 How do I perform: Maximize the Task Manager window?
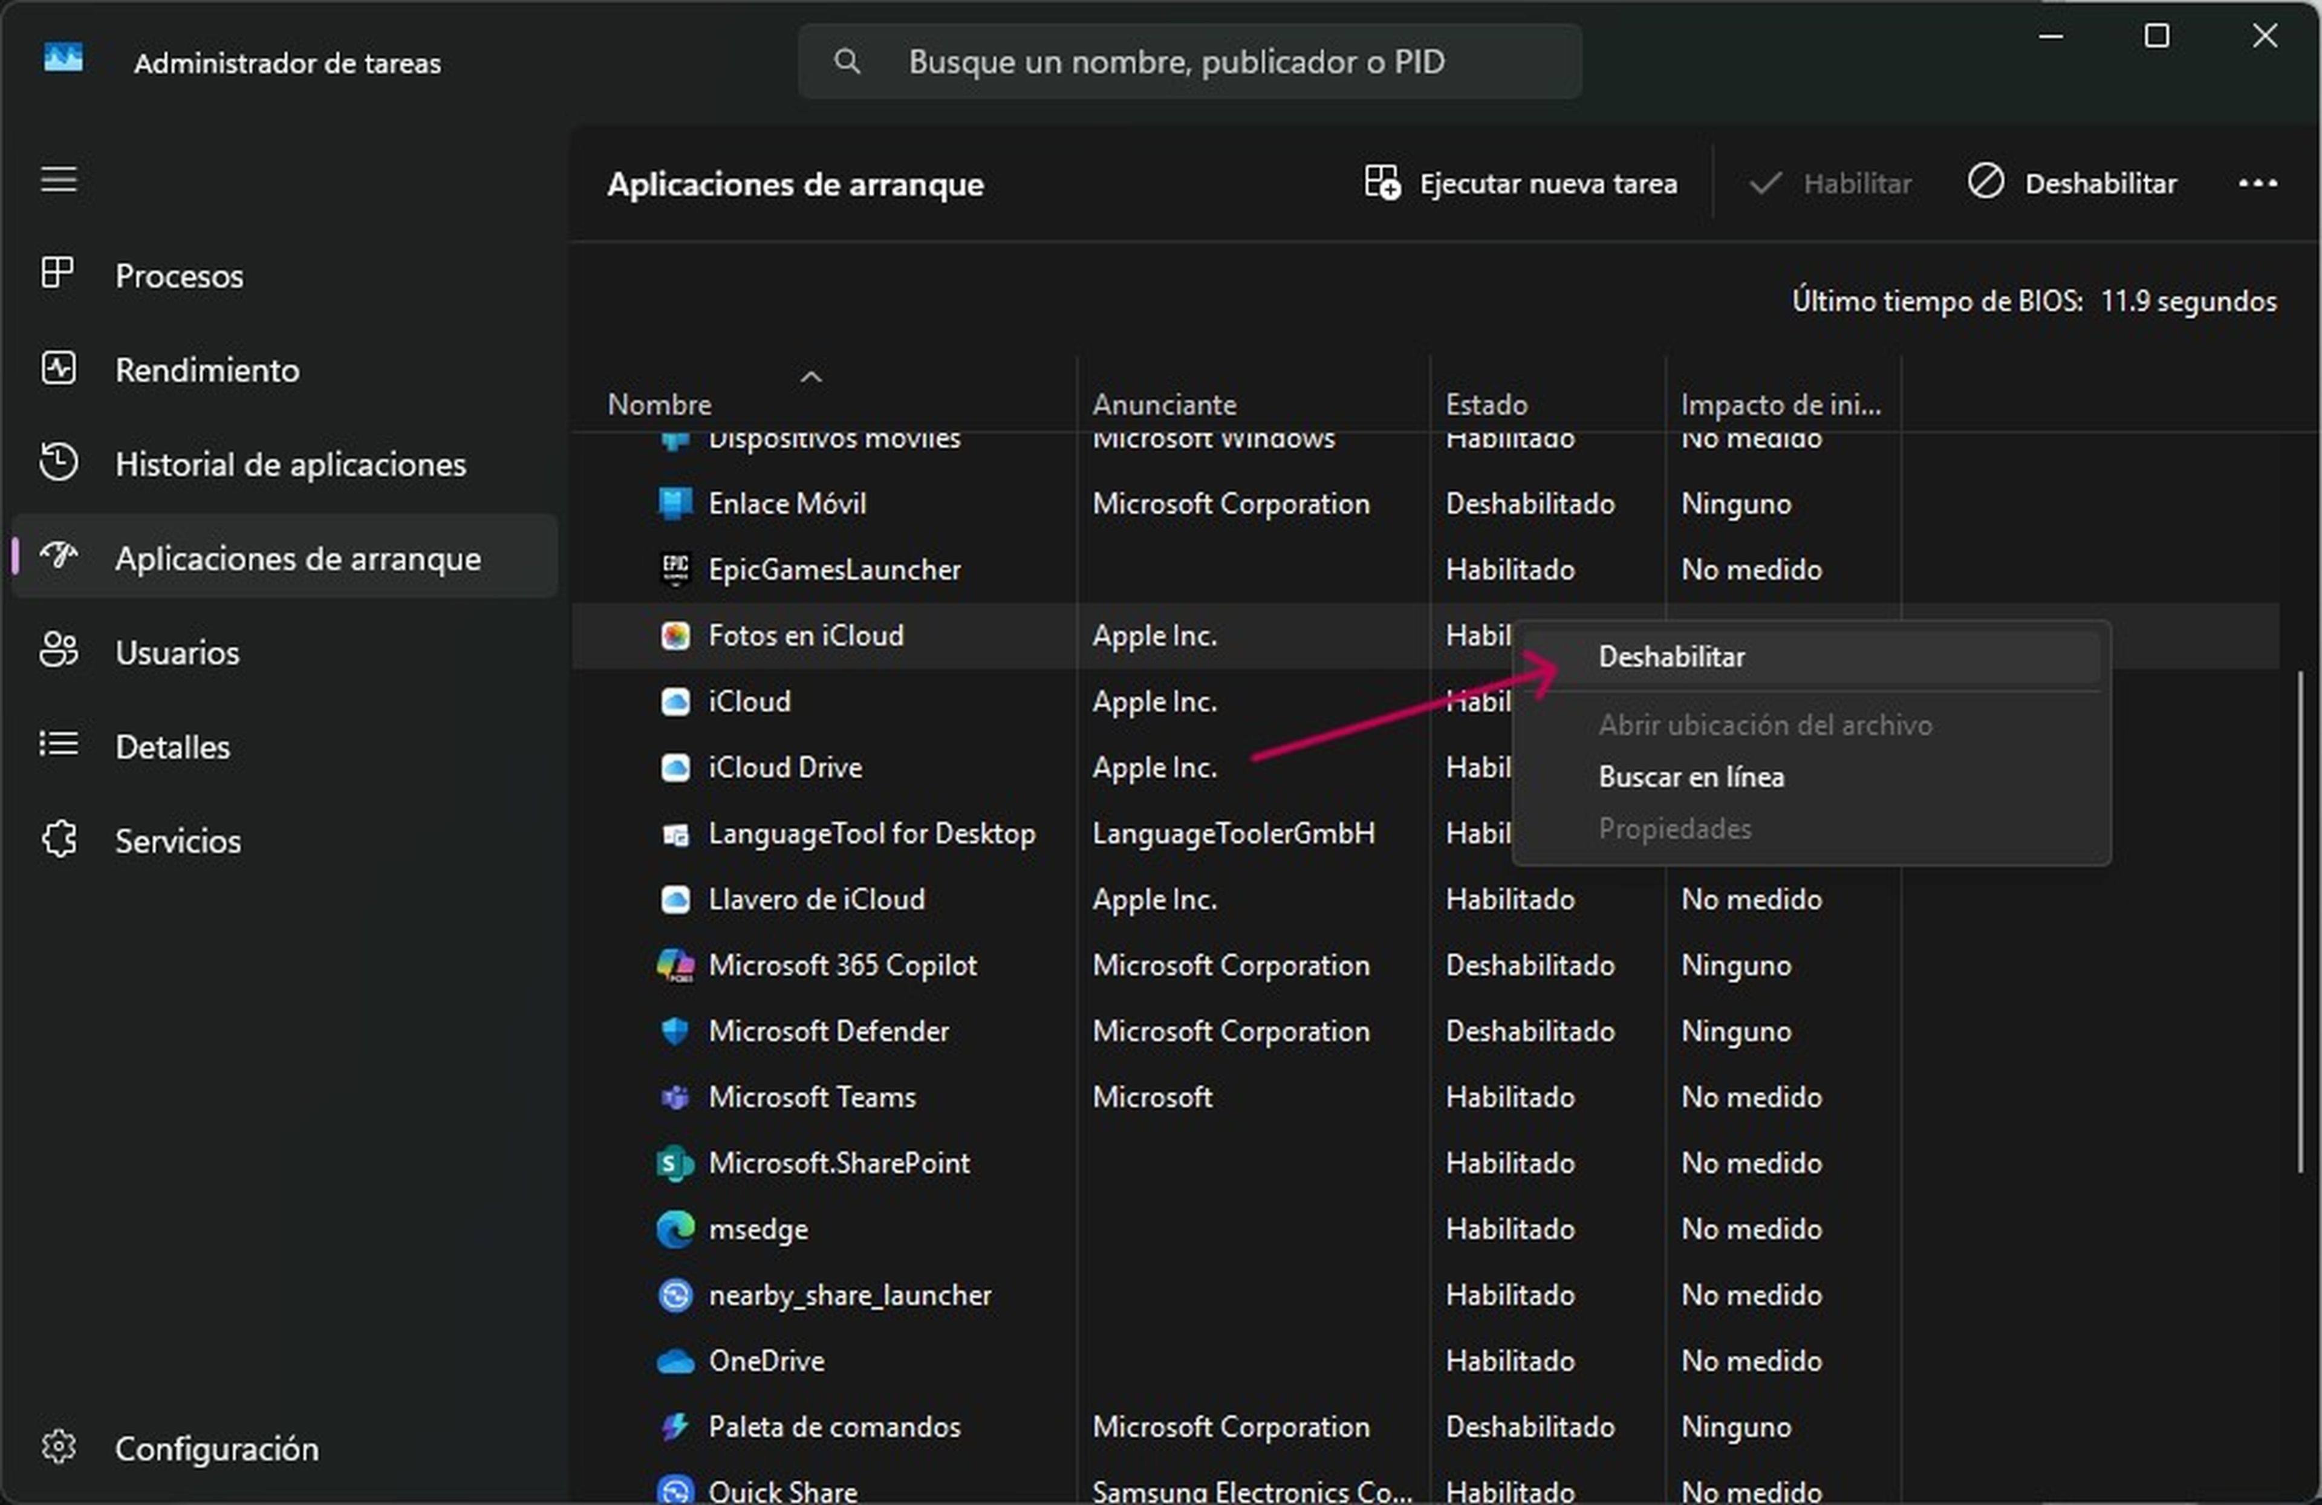click(2156, 37)
